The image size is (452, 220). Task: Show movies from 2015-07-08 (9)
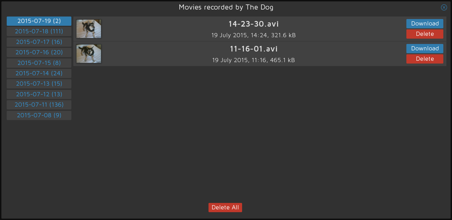[39, 115]
